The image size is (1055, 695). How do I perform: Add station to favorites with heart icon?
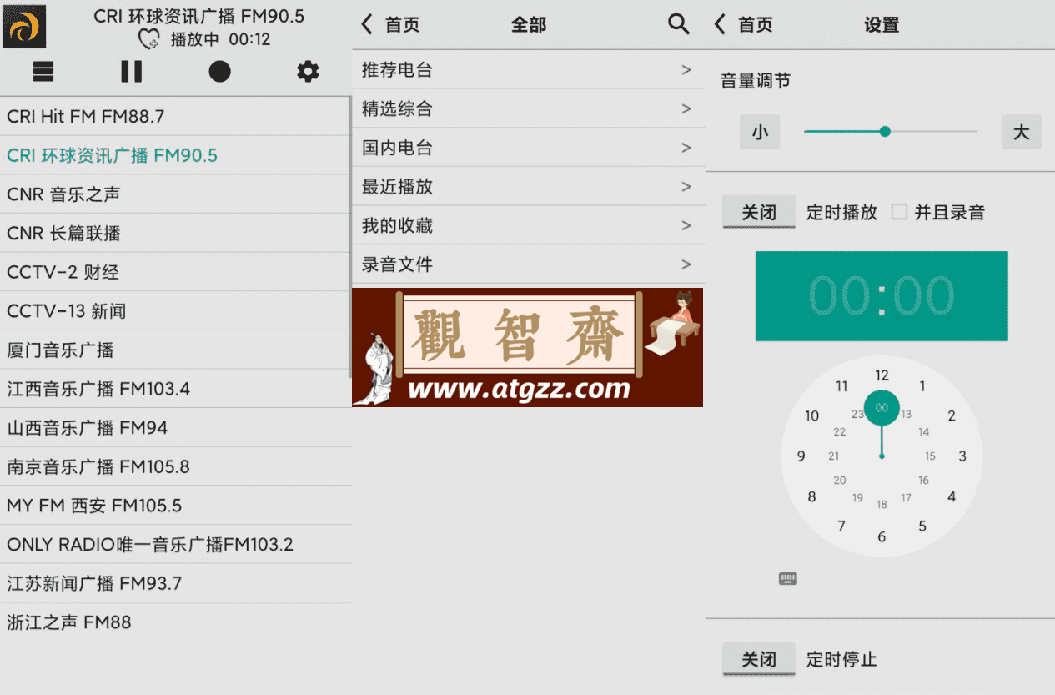pyautogui.click(x=148, y=39)
